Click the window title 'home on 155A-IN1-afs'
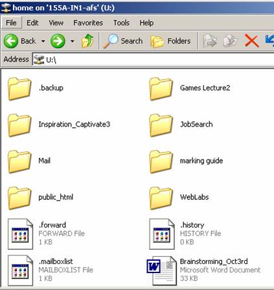 [x=63, y=8]
